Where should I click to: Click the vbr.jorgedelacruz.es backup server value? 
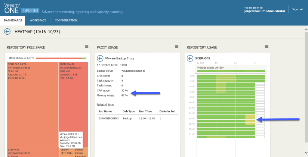(133, 71)
